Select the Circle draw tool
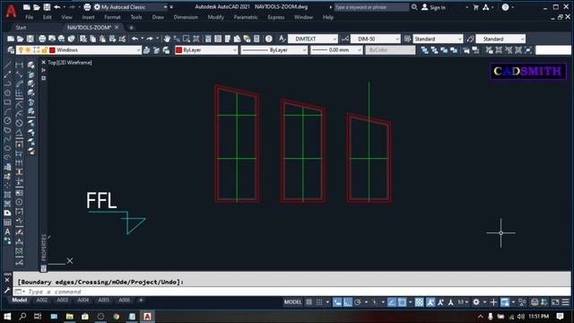The width and height of the screenshot is (574, 323). tap(7, 120)
